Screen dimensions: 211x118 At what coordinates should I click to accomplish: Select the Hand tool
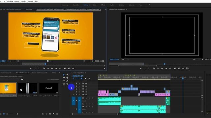[x=64, y=84]
